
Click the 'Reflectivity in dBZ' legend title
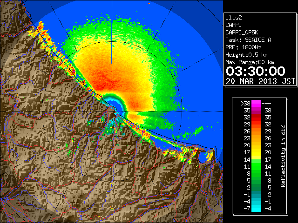click(283, 156)
